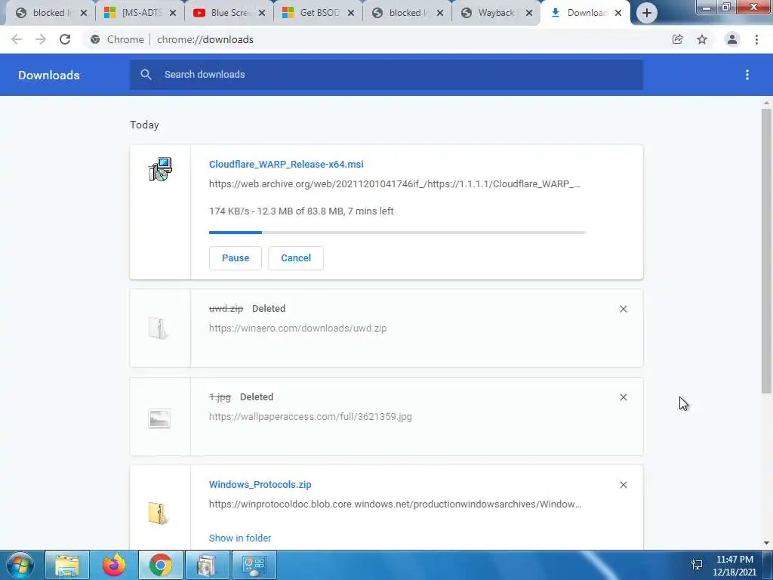Open the clock showing 11:47 PM
773x580 pixels.
click(735, 566)
